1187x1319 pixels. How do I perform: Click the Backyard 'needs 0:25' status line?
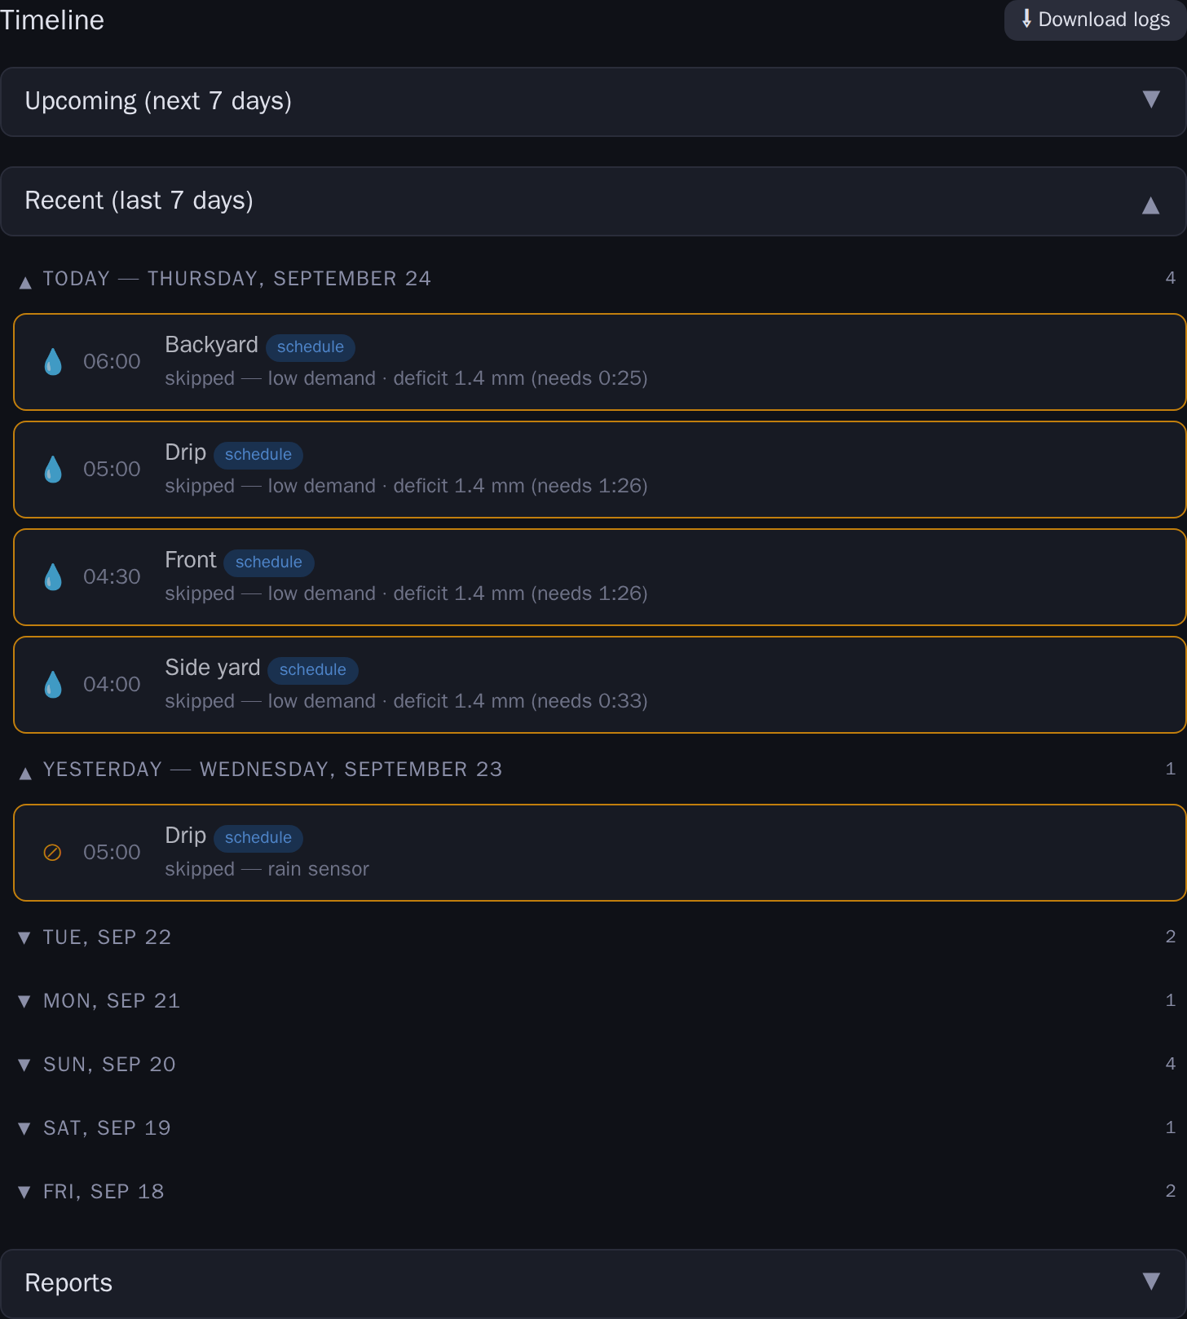click(406, 378)
